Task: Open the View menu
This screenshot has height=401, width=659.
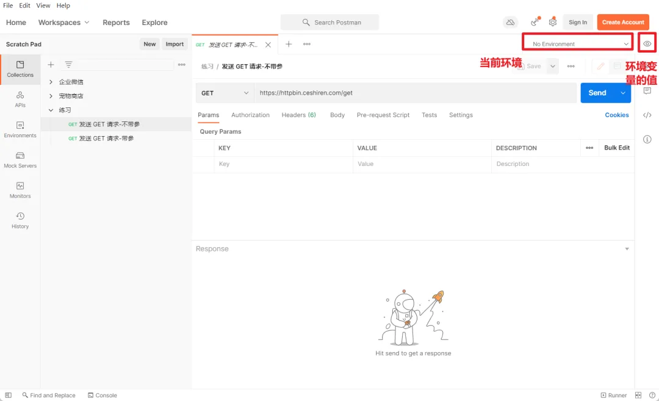Action: [x=43, y=5]
